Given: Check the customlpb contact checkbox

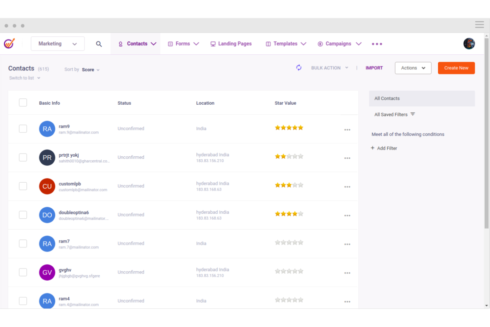Looking at the screenshot, I should 23,186.
